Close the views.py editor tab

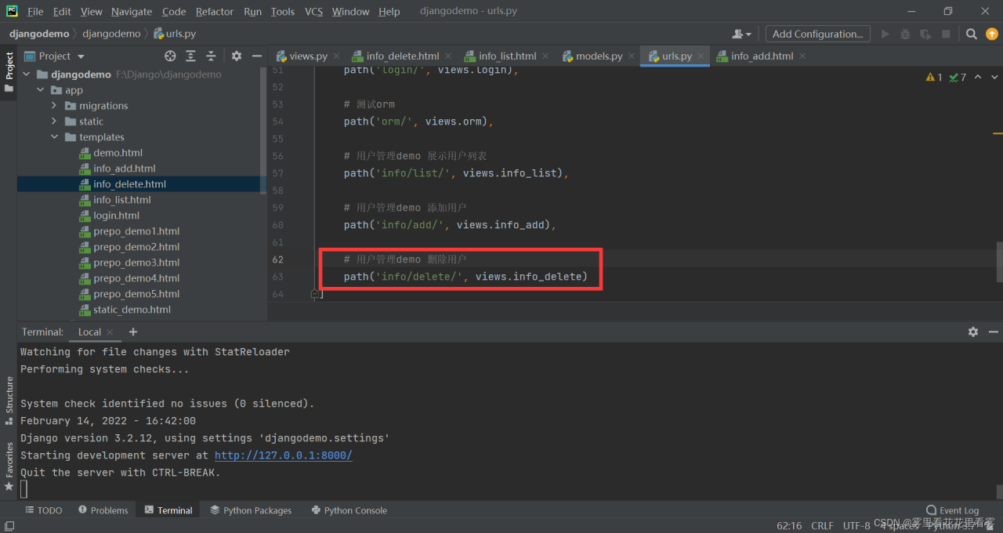[x=336, y=56]
